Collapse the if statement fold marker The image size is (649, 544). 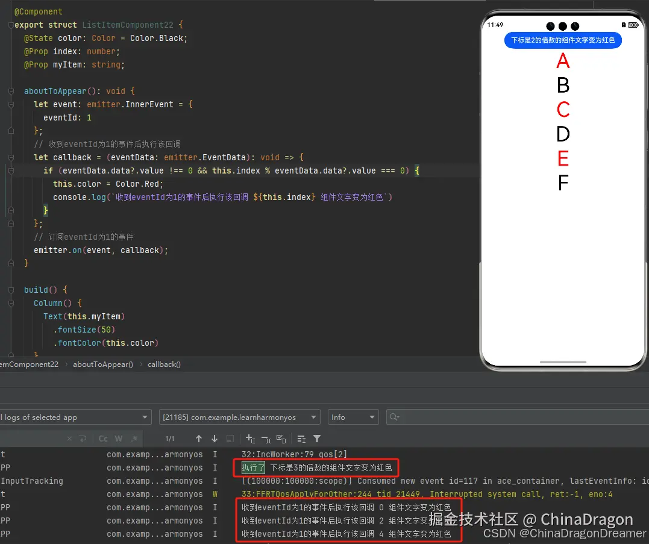click(11, 170)
